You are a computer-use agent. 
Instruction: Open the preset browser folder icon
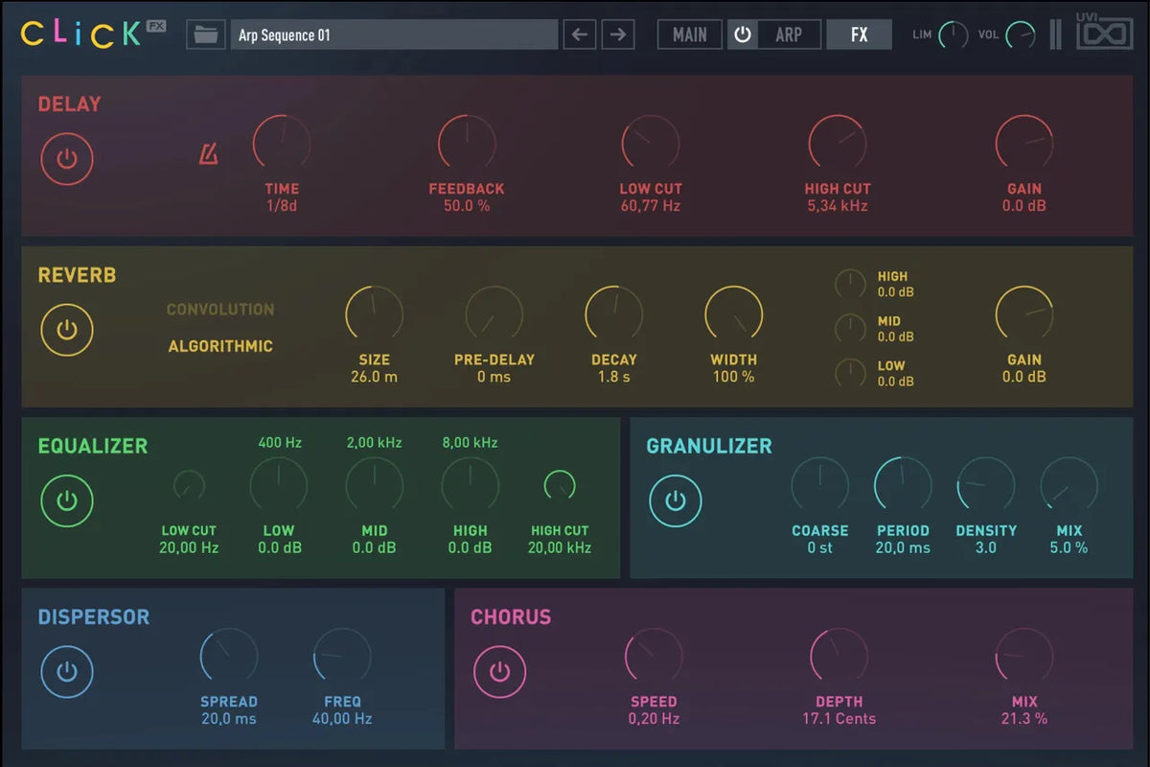(205, 35)
